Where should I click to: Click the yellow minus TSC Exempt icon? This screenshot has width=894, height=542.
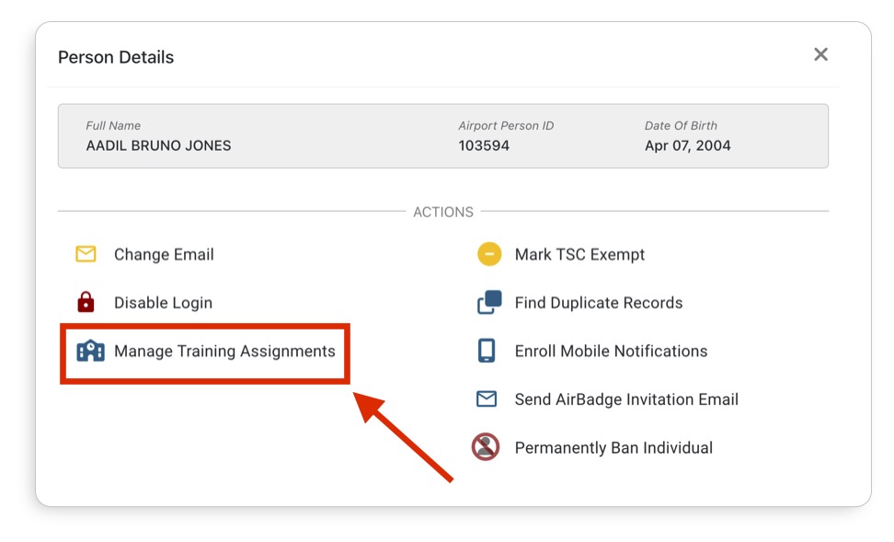pos(489,255)
